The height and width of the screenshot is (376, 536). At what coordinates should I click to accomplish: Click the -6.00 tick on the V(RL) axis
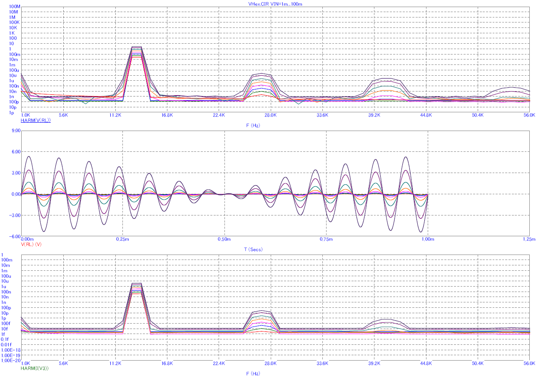15,236
